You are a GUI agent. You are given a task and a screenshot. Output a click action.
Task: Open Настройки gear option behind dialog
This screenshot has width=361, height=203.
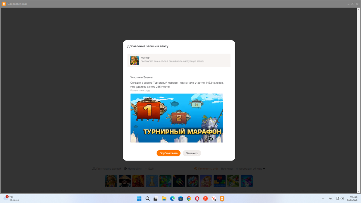[x=133, y=169]
